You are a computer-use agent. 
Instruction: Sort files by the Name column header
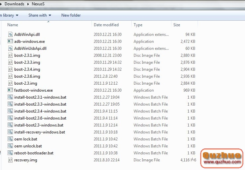(x=13, y=25)
